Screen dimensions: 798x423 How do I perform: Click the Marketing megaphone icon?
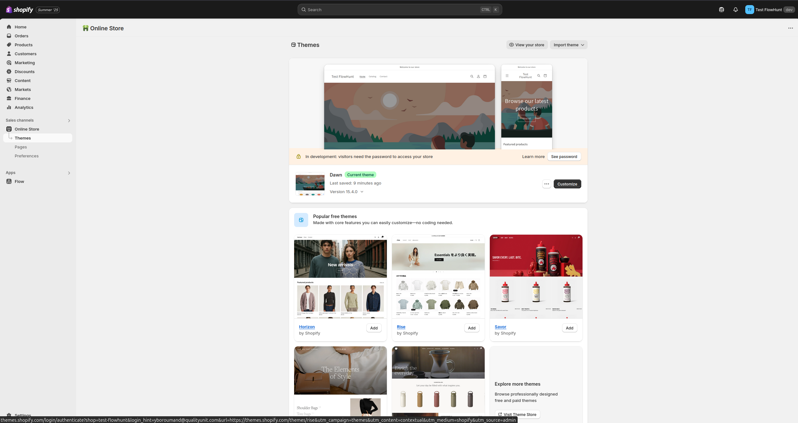(x=9, y=63)
